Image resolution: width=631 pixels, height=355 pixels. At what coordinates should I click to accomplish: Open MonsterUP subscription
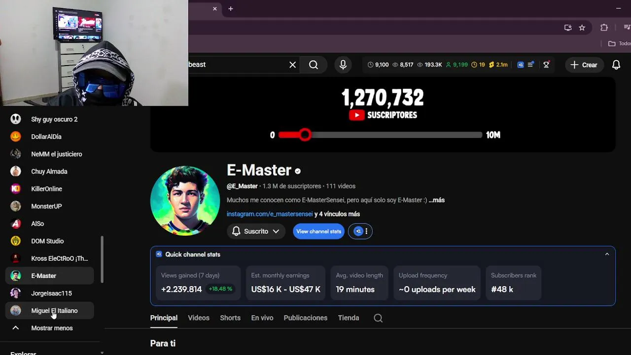49,206
